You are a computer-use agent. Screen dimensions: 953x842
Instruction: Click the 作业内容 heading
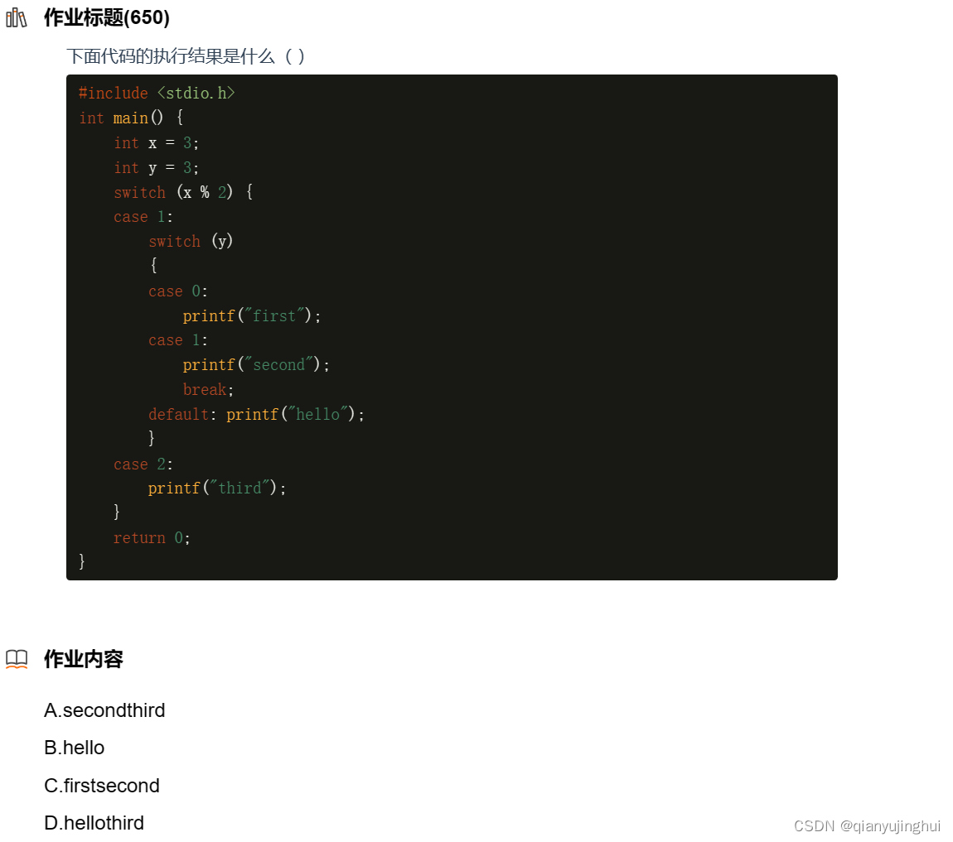(83, 659)
